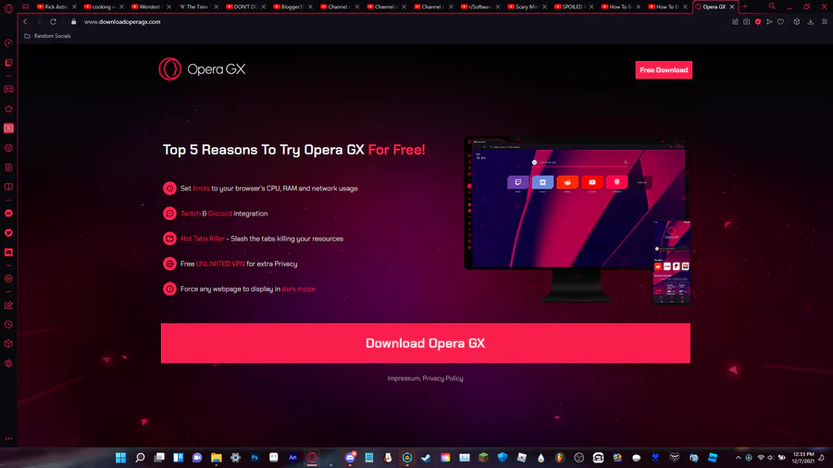
Task: Open the Privacy Policy link
Action: (443, 378)
